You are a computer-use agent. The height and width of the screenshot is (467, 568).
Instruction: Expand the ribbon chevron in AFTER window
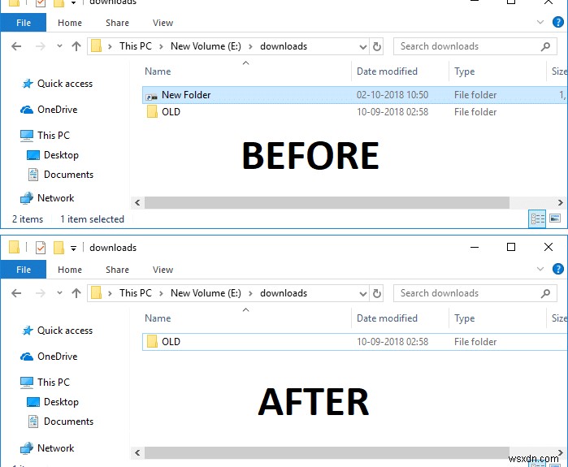coord(540,269)
